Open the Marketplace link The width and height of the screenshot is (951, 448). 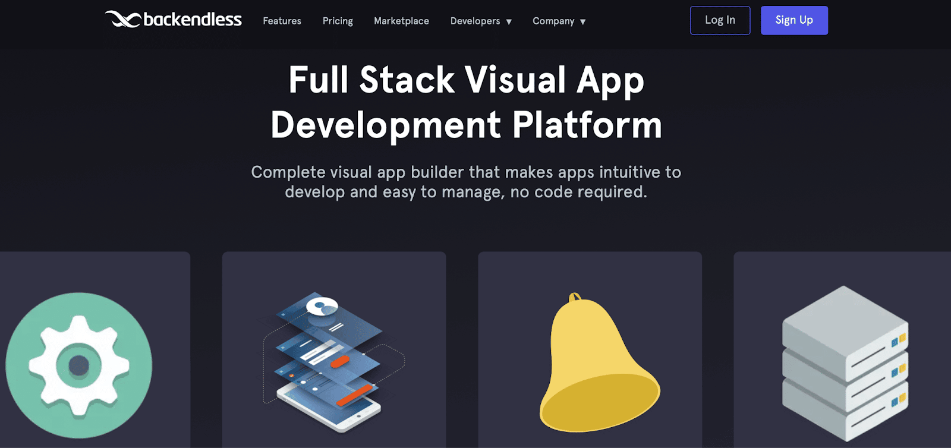pyautogui.click(x=401, y=21)
